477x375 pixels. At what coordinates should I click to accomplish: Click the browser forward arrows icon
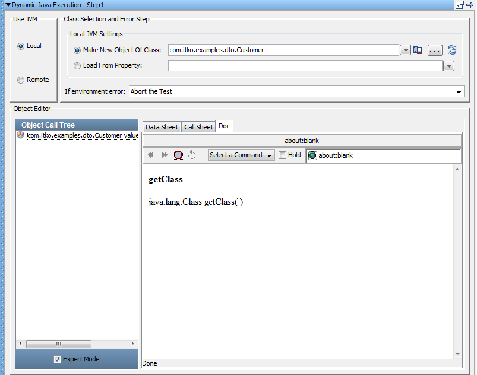pyautogui.click(x=165, y=155)
